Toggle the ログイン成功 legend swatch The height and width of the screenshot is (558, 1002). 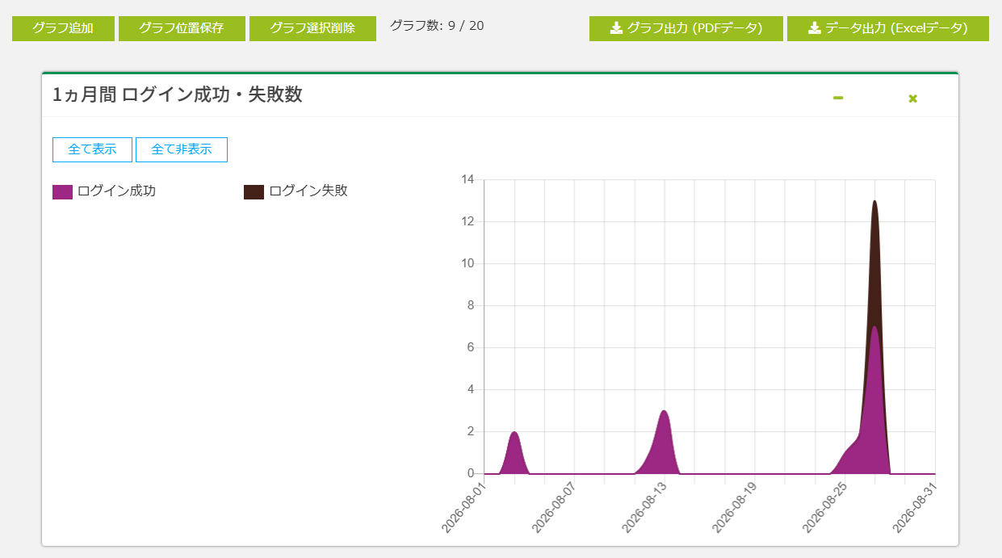pyautogui.click(x=62, y=192)
